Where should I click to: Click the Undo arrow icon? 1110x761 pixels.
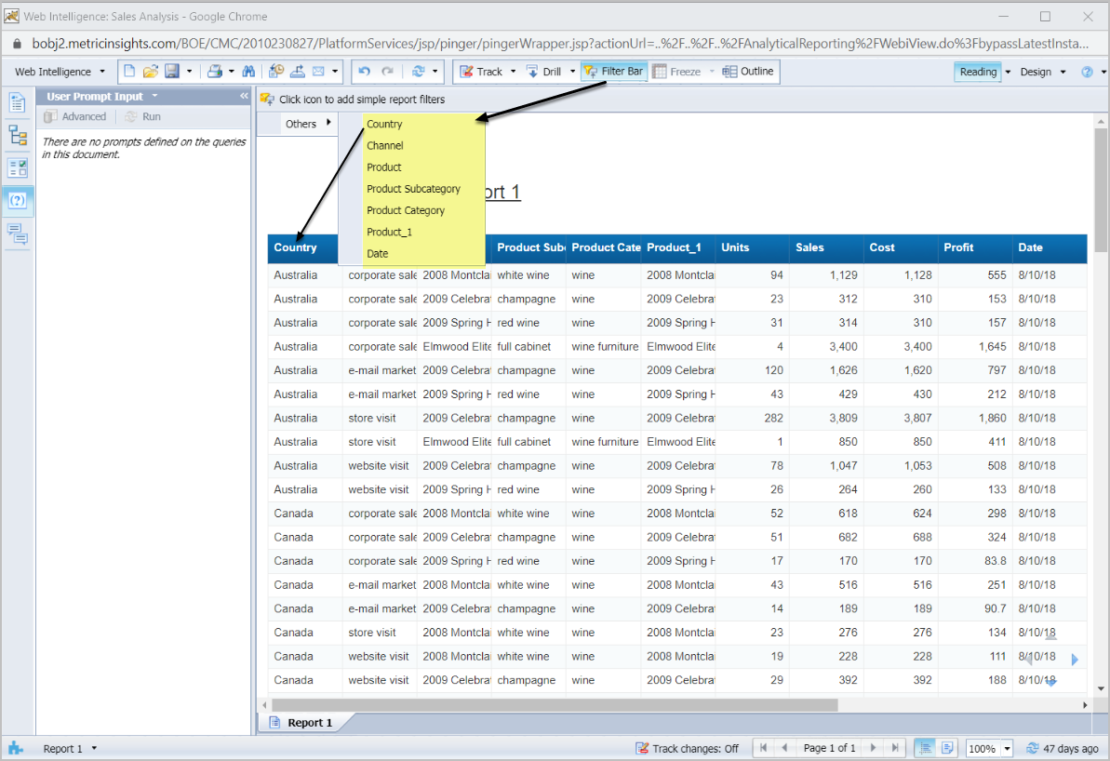coord(365,72)
